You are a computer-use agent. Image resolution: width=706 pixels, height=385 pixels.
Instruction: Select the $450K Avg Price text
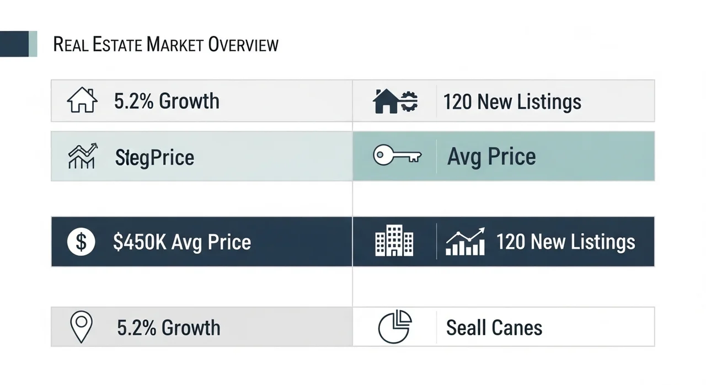[181, 242]
